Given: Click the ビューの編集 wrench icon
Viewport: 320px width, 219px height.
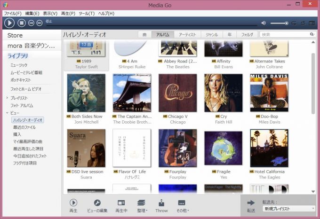Looking at the screenshot, I should point(97,203).
